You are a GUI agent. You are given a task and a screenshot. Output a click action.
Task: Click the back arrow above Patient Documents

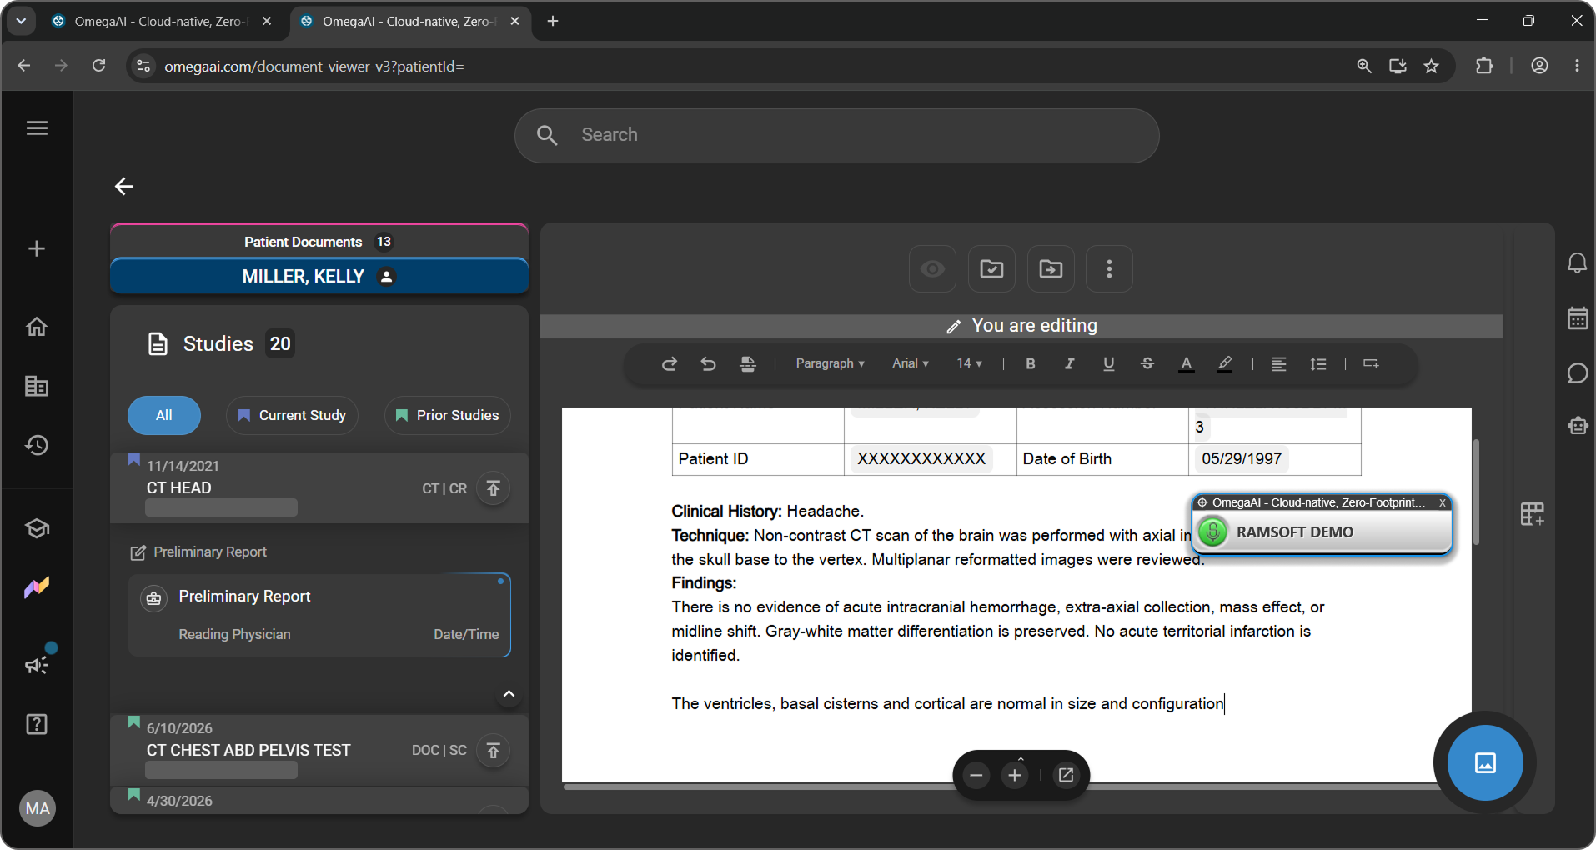(124, 187)
